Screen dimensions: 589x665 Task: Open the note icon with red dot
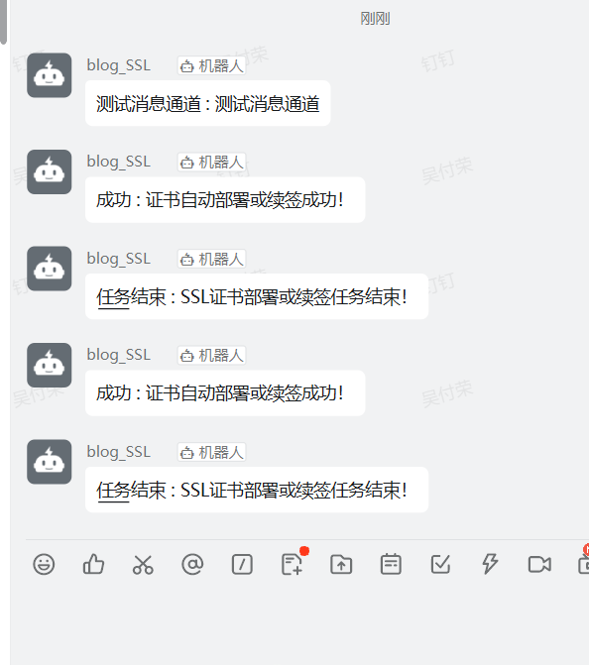pos(293,564)
